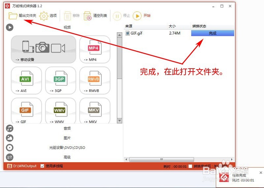The height and width of the screenshot is (188, 264).
Task: Clear the conversion list
Action: point(95,16)
